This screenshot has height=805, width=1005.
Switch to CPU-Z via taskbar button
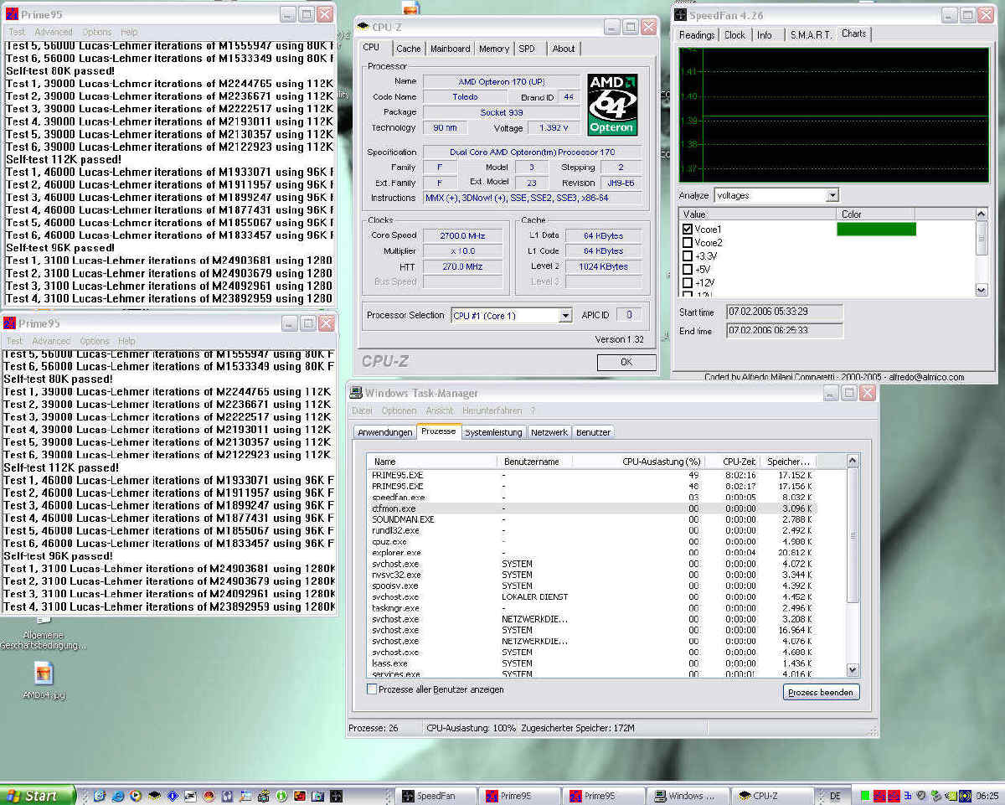tap(770, 796)
